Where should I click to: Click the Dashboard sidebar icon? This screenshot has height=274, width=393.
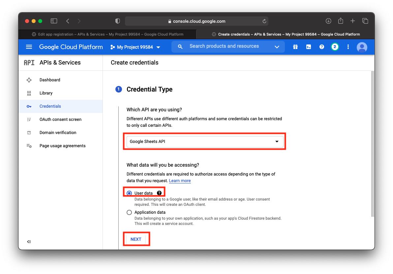point(29,80)
